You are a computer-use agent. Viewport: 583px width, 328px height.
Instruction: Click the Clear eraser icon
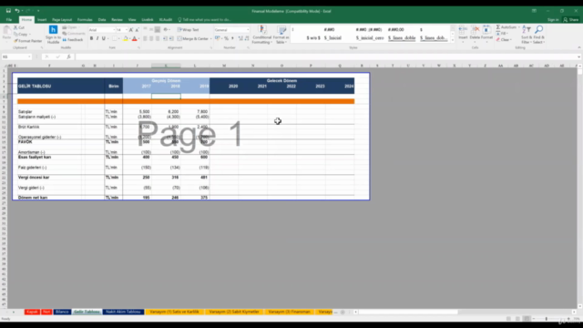pos(498,40)
